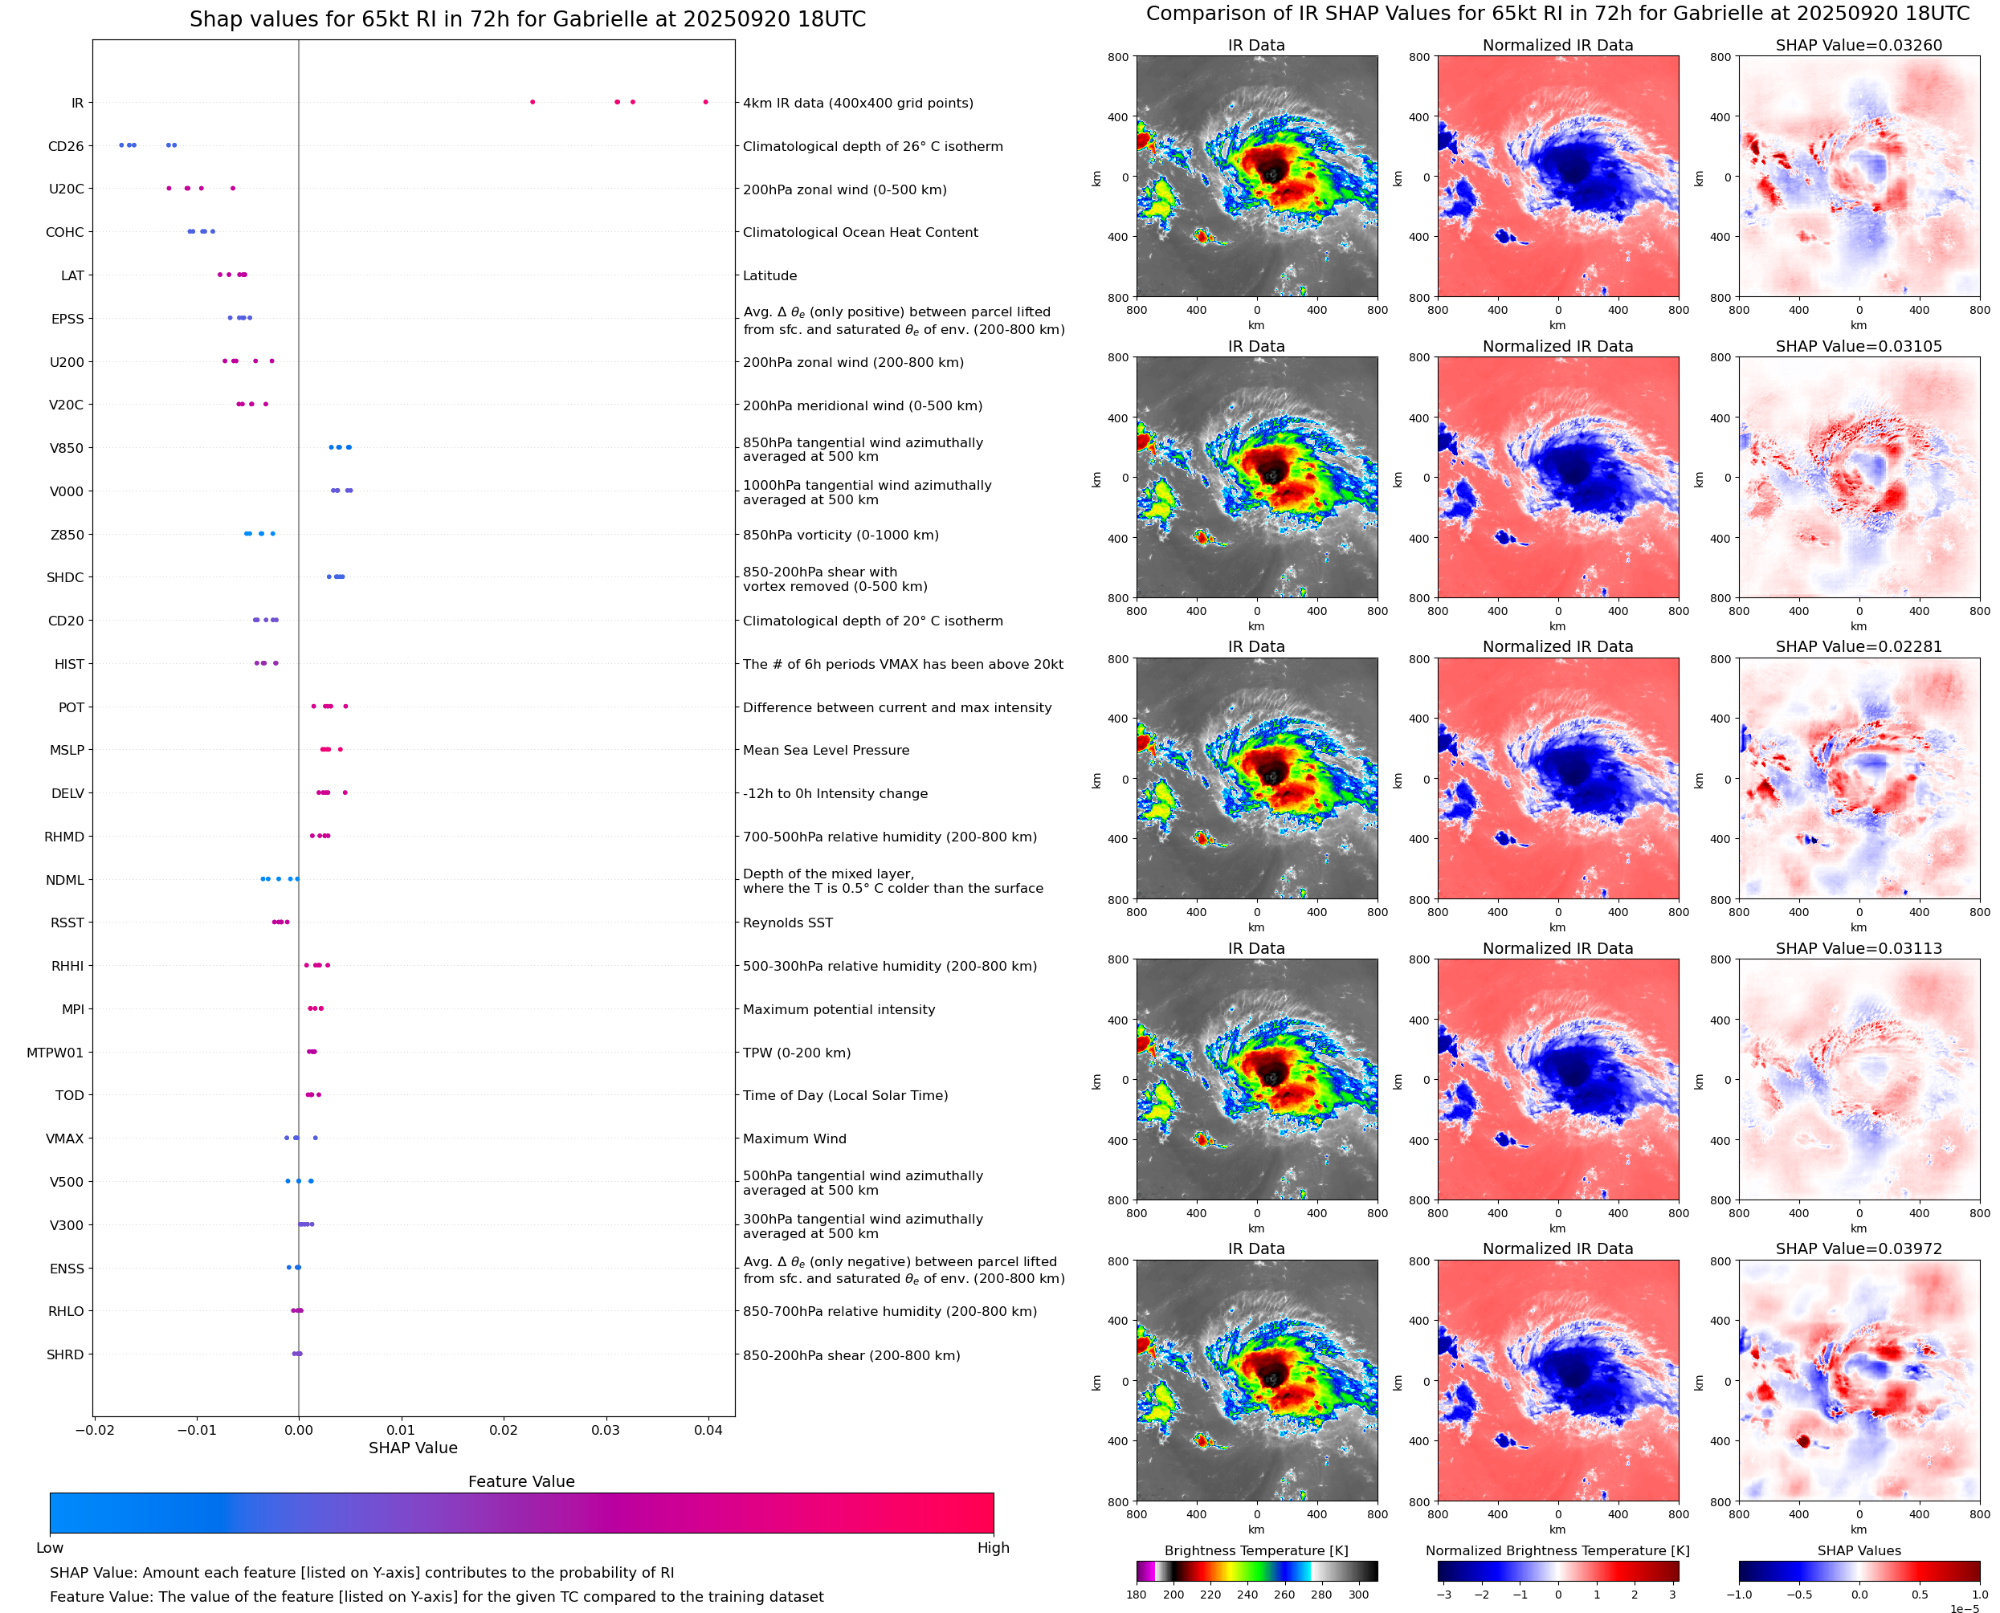The image size is (2000, 1613).
Task: Select the bottom-row IR Data image
Action: pyautogui.click(x=1256, y=1381)
